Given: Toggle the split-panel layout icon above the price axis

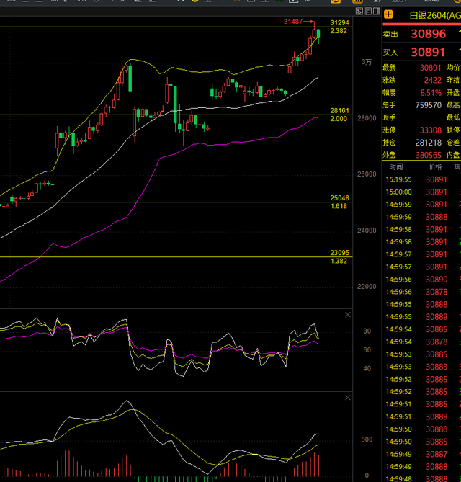Looking at the screenshot, I should click(377, 12).
